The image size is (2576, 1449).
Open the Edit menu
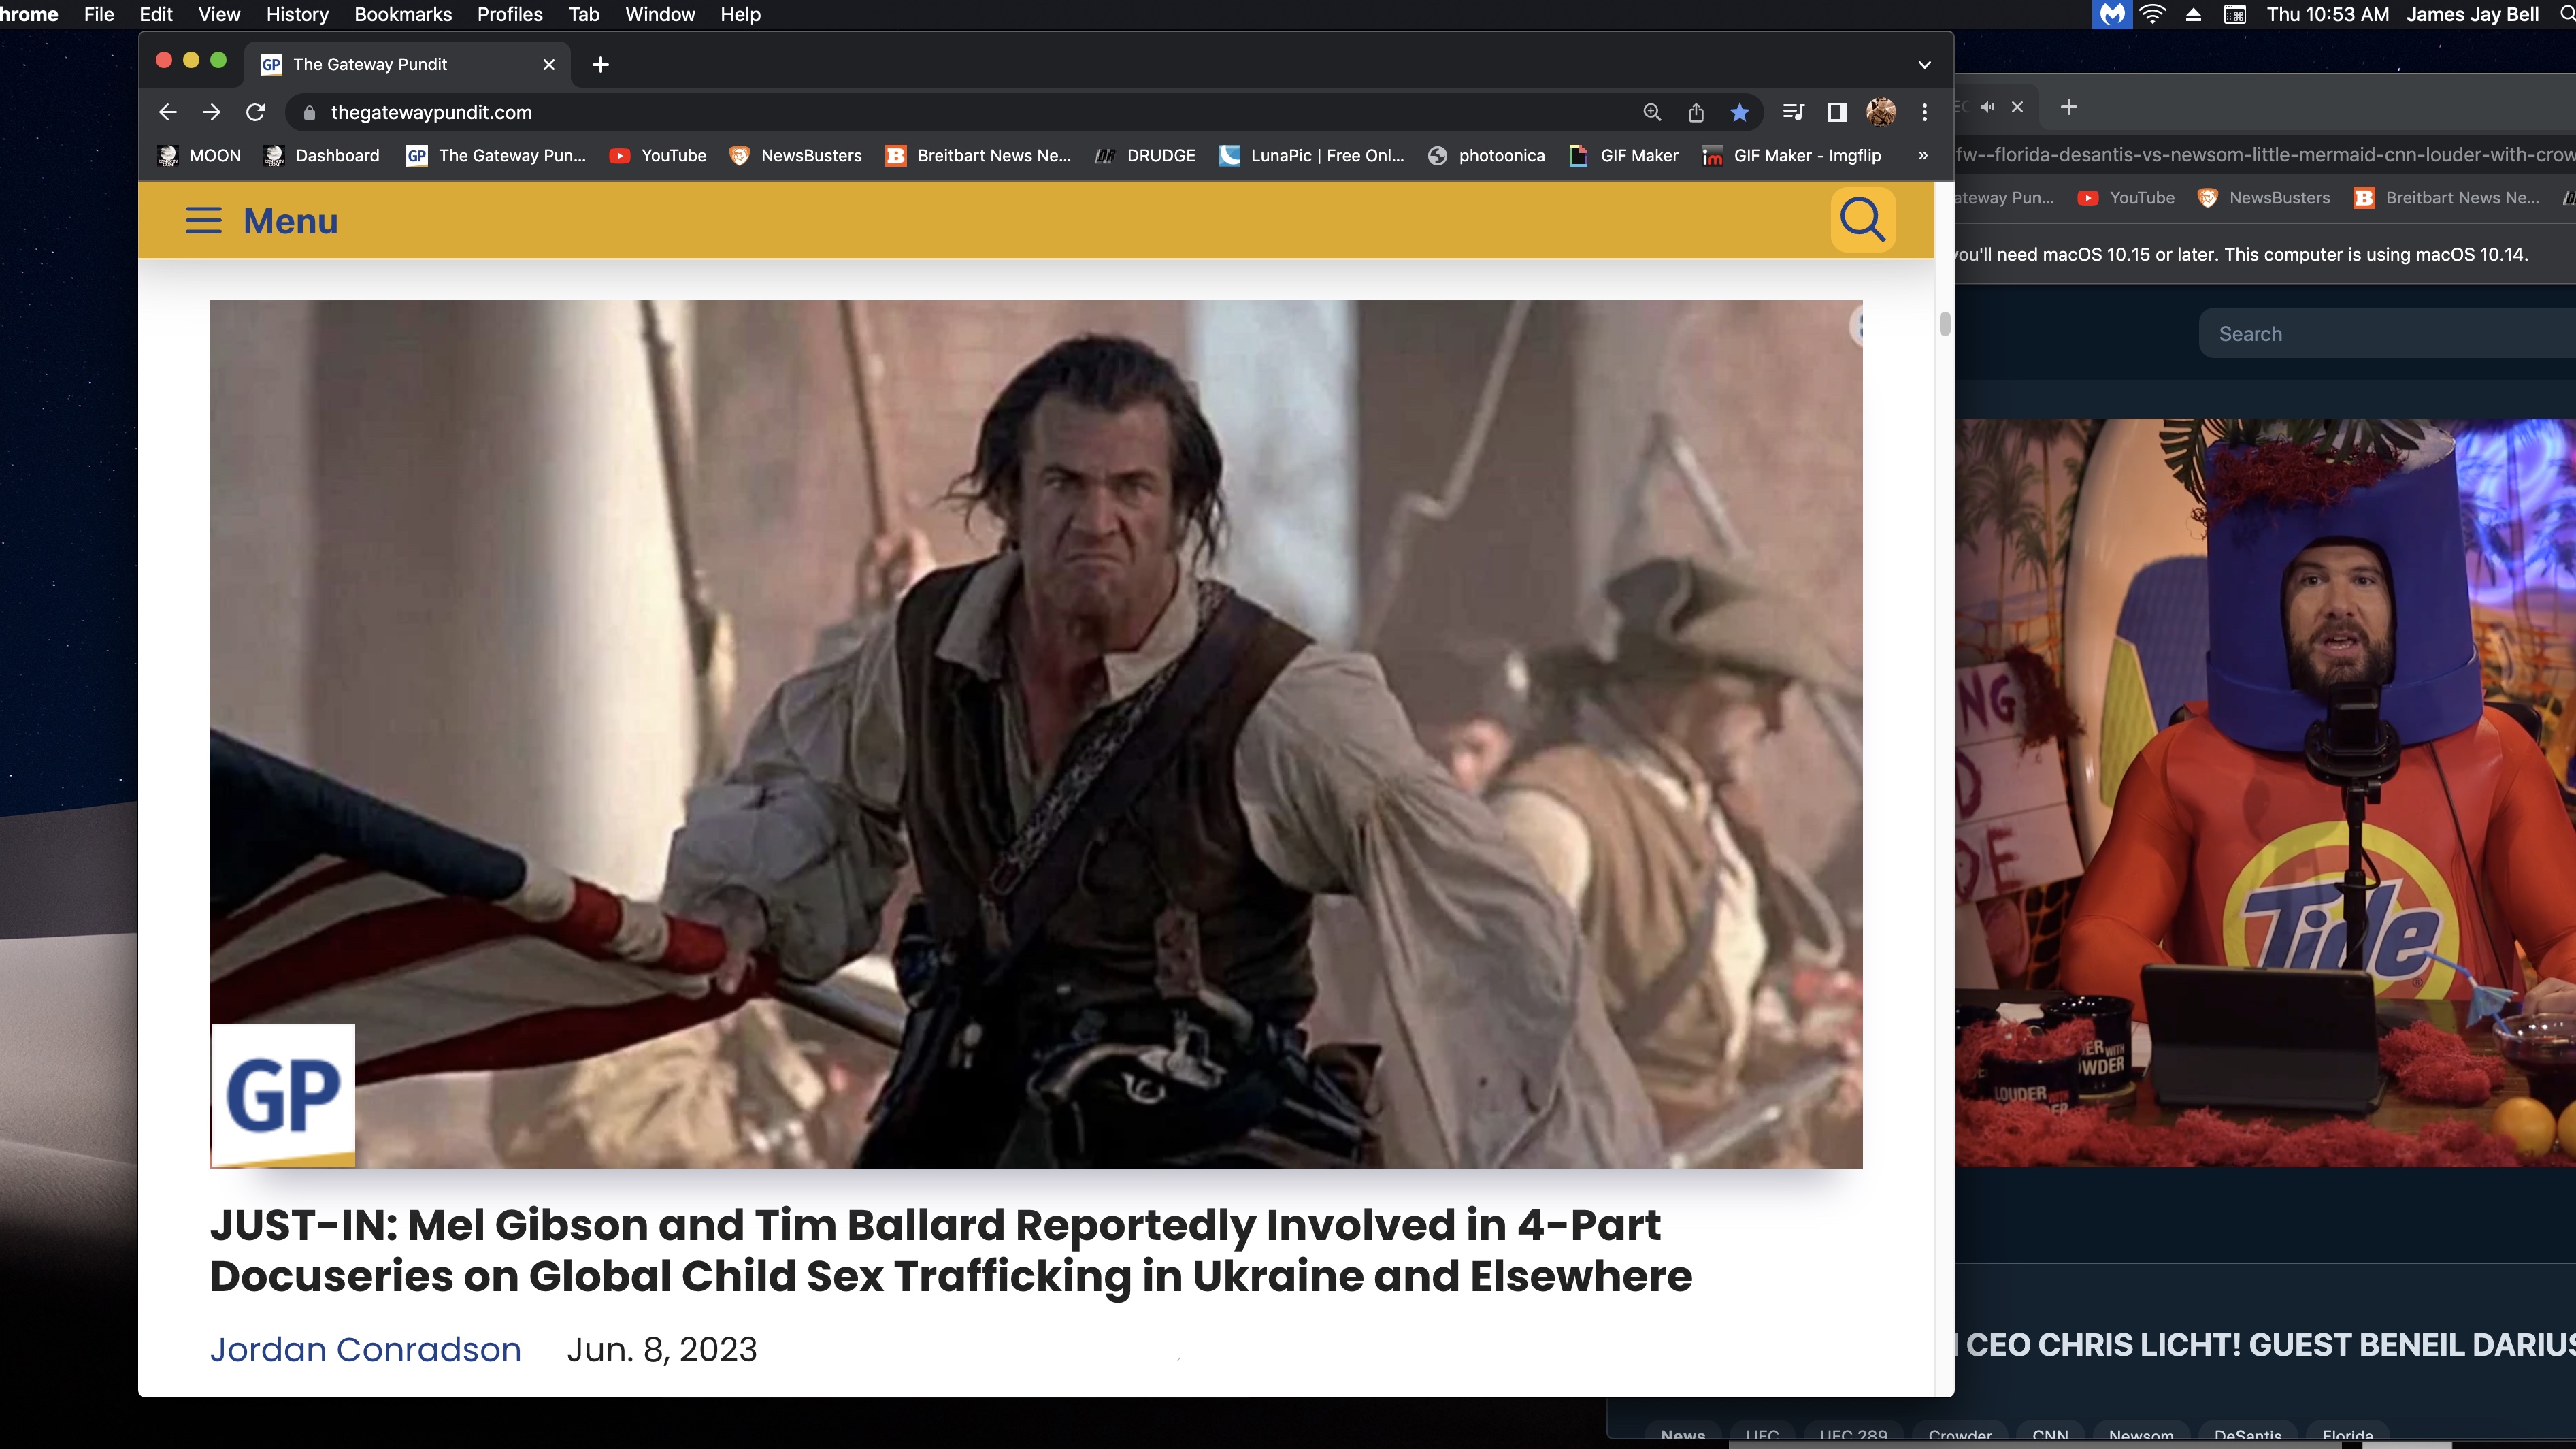click(156, 14)
